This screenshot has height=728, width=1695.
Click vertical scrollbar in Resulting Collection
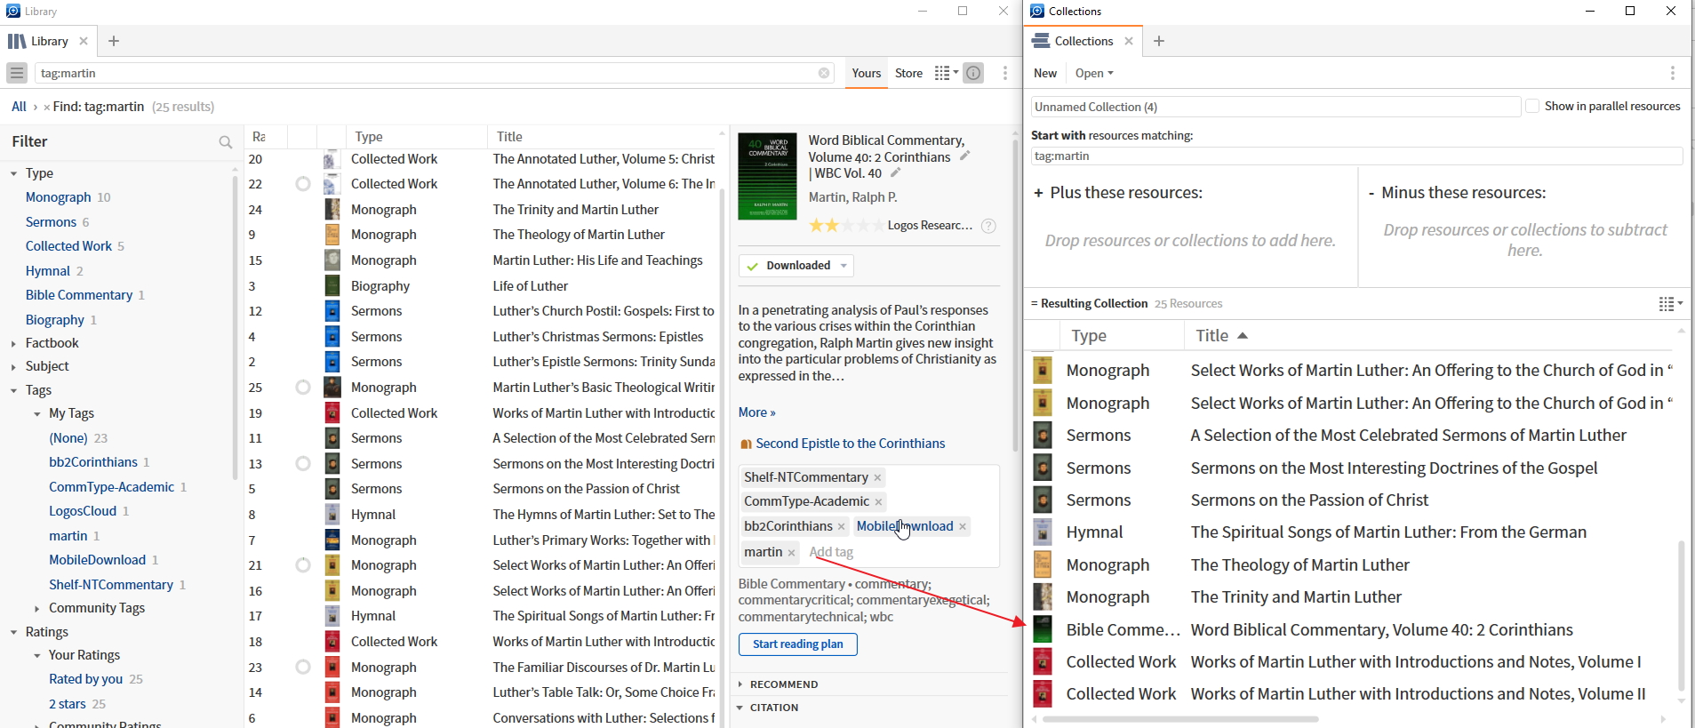[x=1681, y=615]
